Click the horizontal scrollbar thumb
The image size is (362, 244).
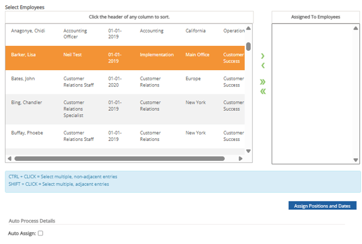[119, 159]
